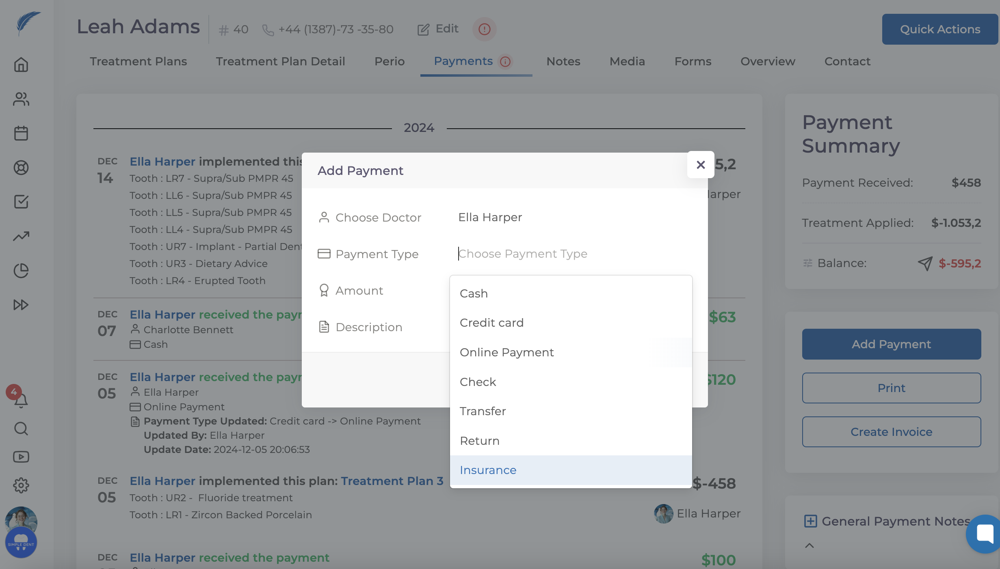Pick Online Payment from the dropdown list
Viewport: 1000px width, 569px height.
[x=506, y=352]
